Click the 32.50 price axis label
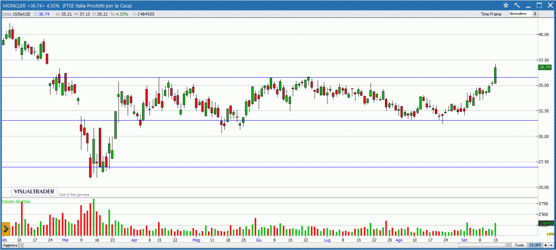Image resolution: width=556 pixels, height=250 pixels. pyautogui.click(x=544, y=111)
